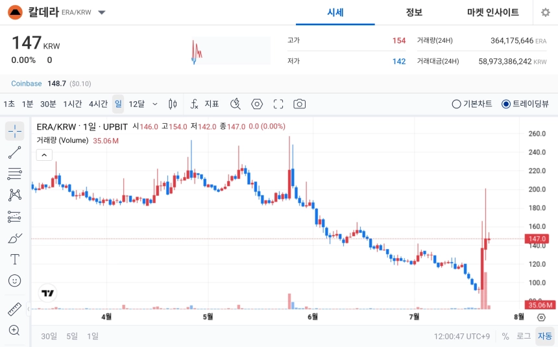Viewport: 558px width, 347px height.
Task: Take a chart snapshot with camera
Action: tap(299, 104)
